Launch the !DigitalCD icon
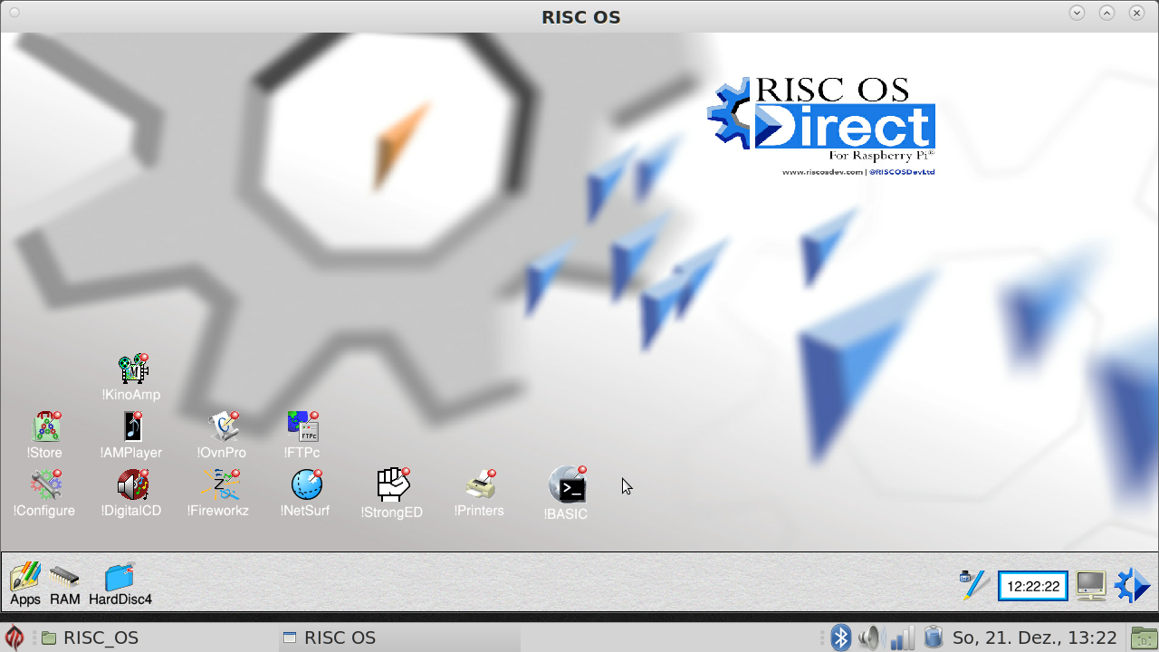 pyautogui.click(x=132, y=484)
